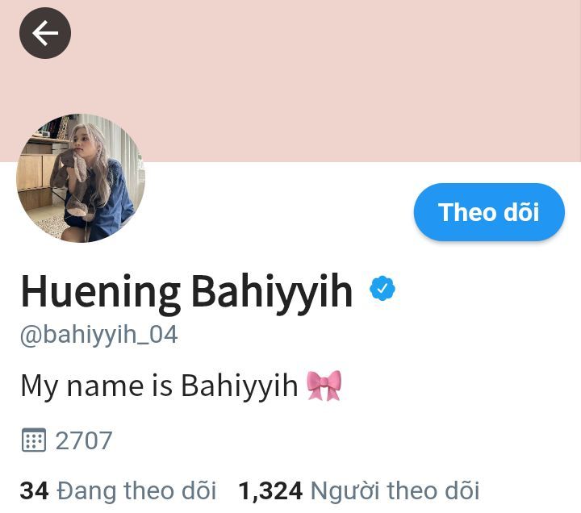Open the pink header banner image
This screenshot has height=513, width=581.
point(290,81)
